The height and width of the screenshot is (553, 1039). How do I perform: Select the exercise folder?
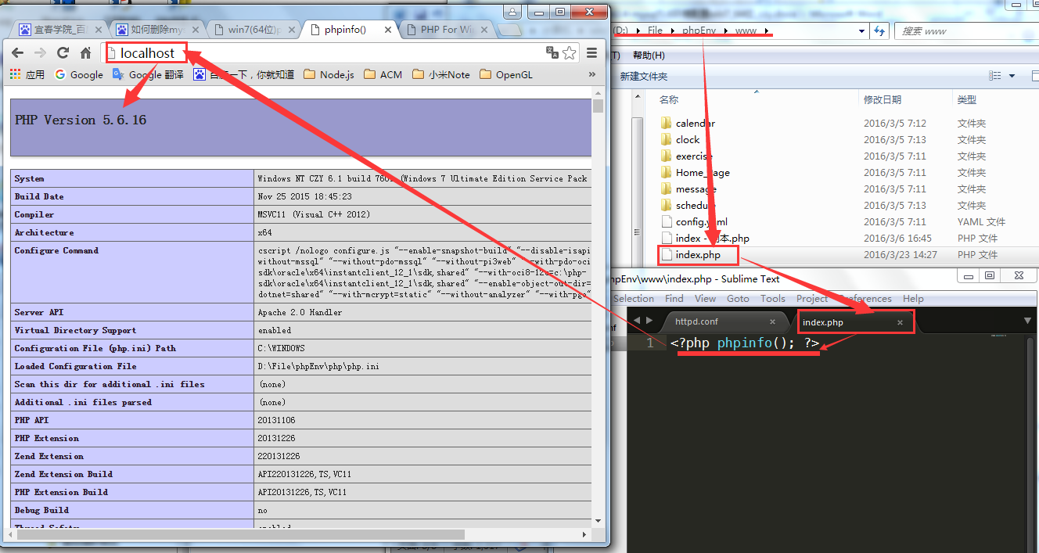(x=693, y=156)
